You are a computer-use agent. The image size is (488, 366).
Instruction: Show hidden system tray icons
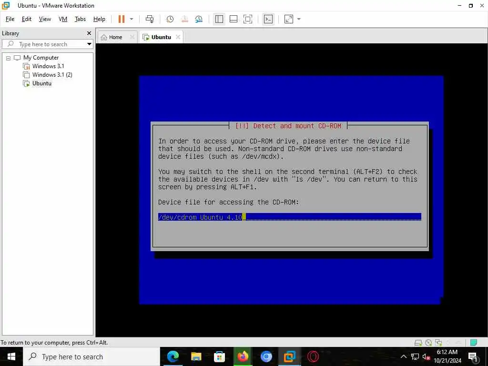[403, 356]
